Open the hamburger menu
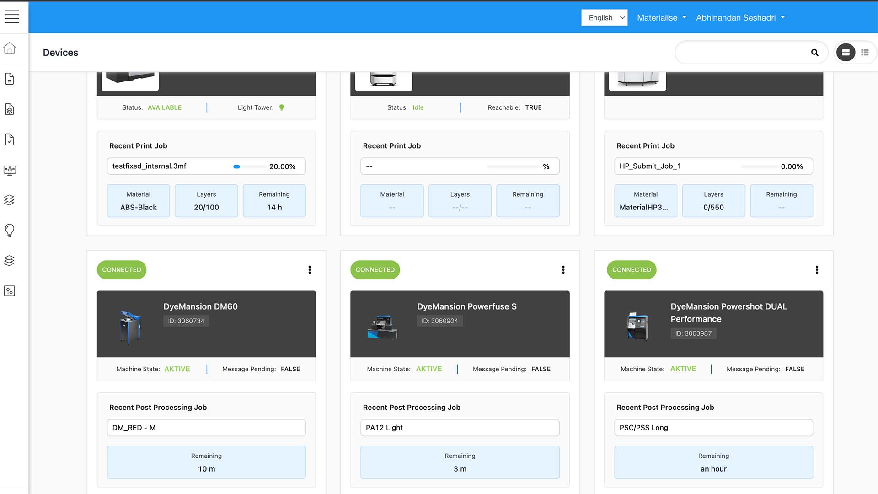878x494 pixels. coord(12,17)
